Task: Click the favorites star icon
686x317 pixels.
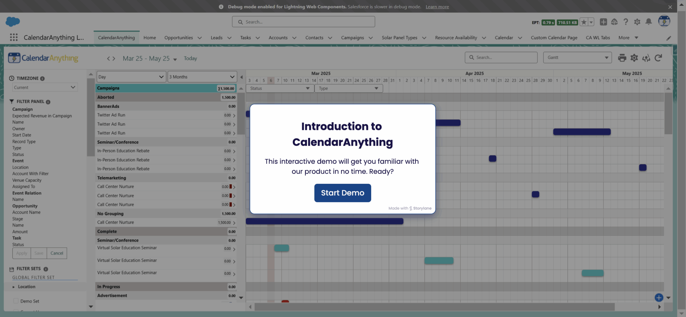Action: point(584,22)
